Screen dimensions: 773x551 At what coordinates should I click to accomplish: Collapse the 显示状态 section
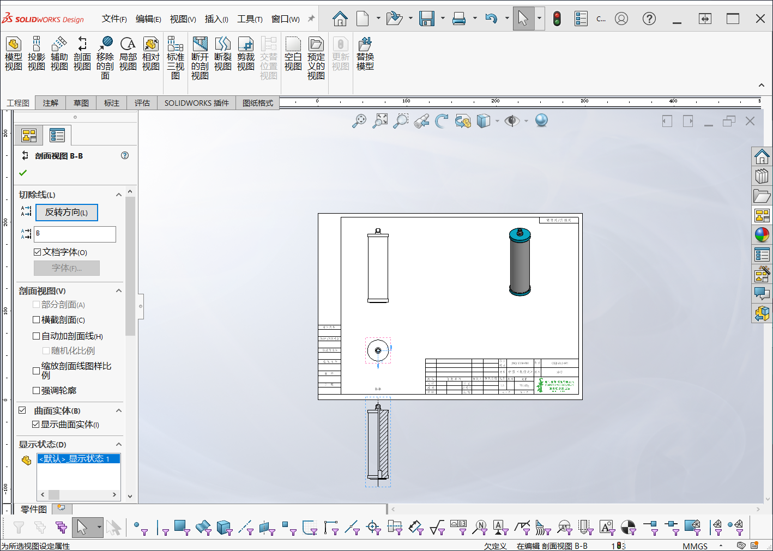(119, 445)
